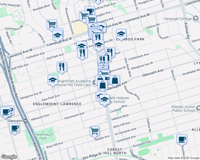Open the school marker at Bialik Hebrew Day School

pyautogui.click(x=105, y=99)
